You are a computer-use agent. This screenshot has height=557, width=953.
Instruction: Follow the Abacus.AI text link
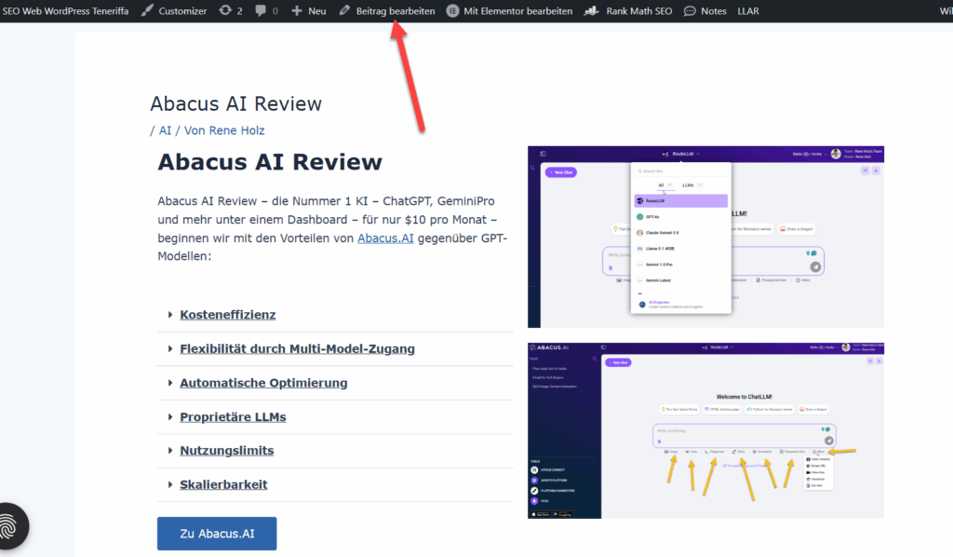(x=385, y=238)
